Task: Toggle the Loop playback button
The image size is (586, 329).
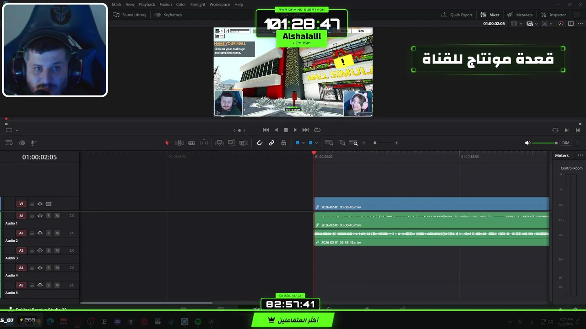Action: [x=317, y=130]
